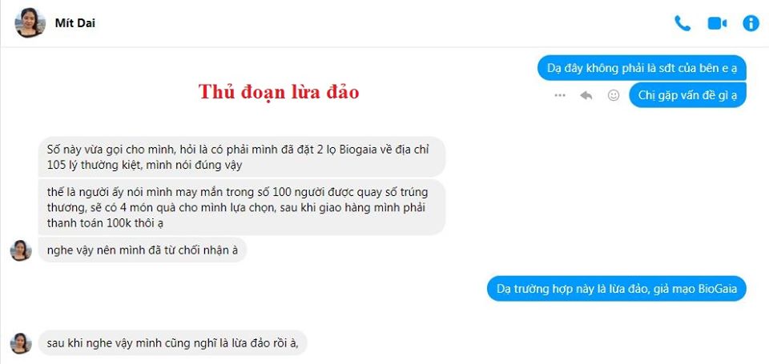
Task: Select the blue "Chị gặp vấn đề gì ạ" bubble
Action: [x=687, y=95]
